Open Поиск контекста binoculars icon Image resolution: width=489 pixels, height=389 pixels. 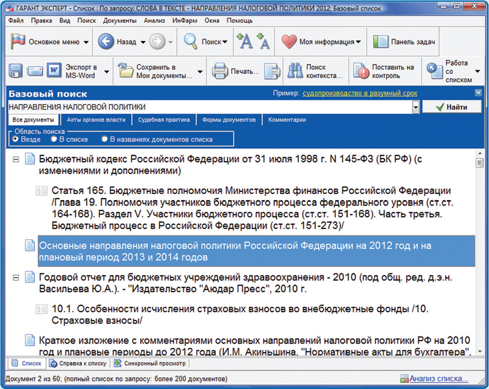click(294, 71)
